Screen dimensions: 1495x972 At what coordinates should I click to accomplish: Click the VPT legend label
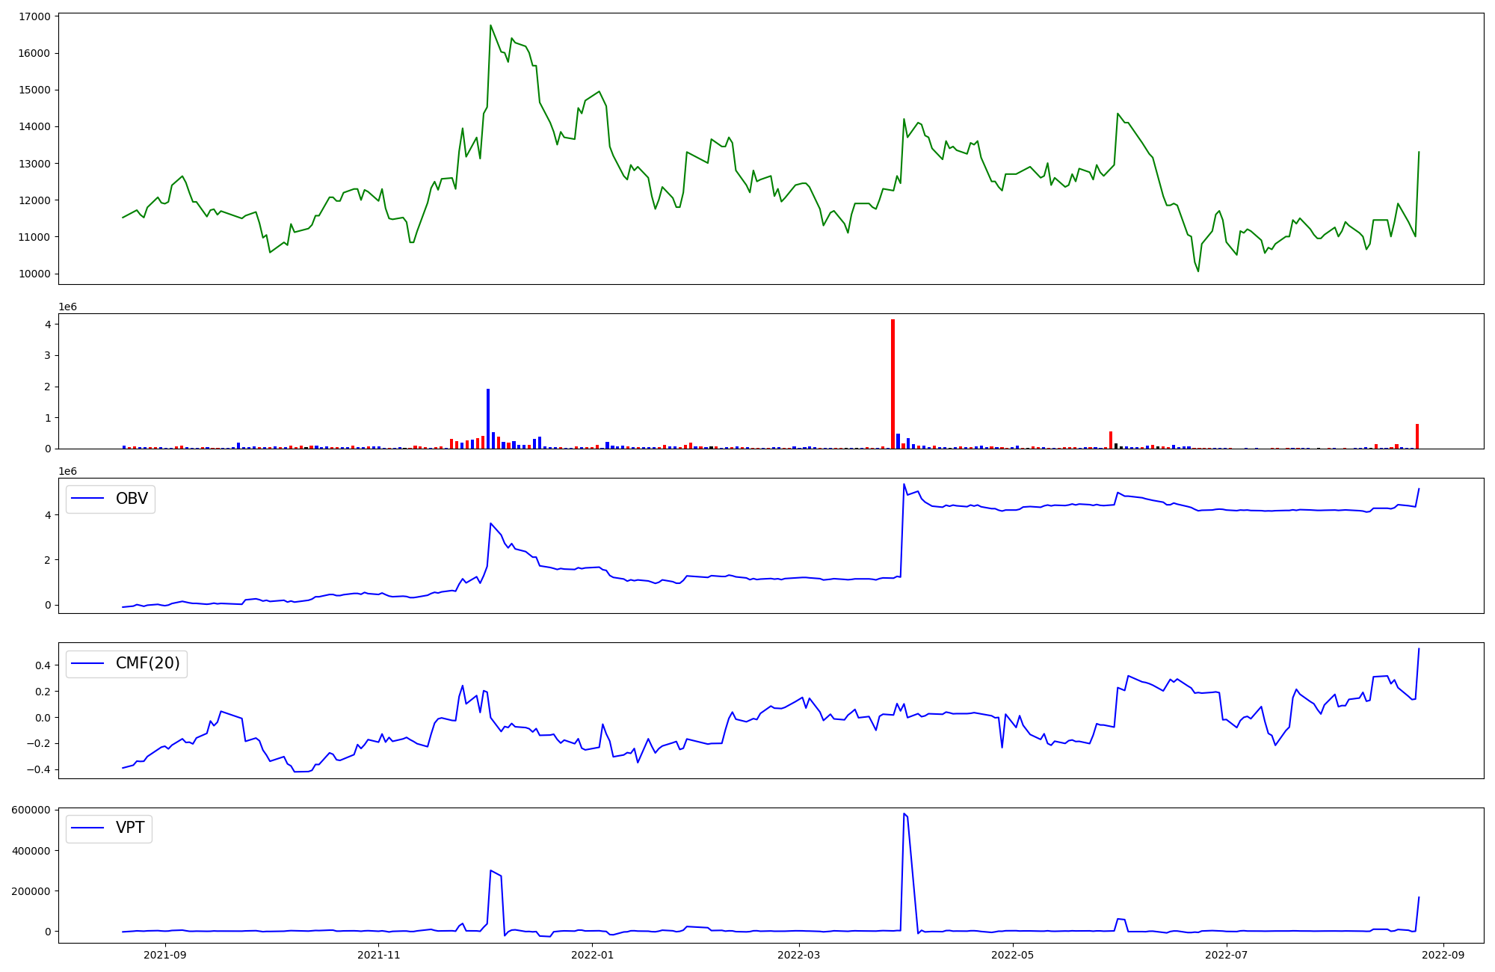point(130,828)
